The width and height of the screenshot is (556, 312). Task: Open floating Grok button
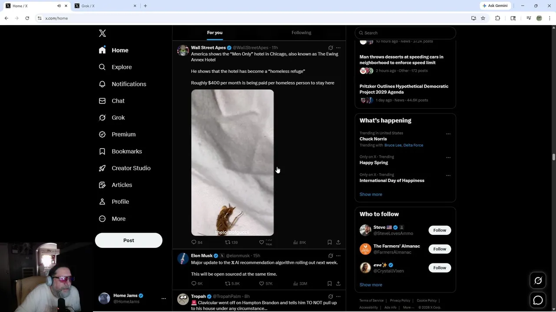coord(538,281)
